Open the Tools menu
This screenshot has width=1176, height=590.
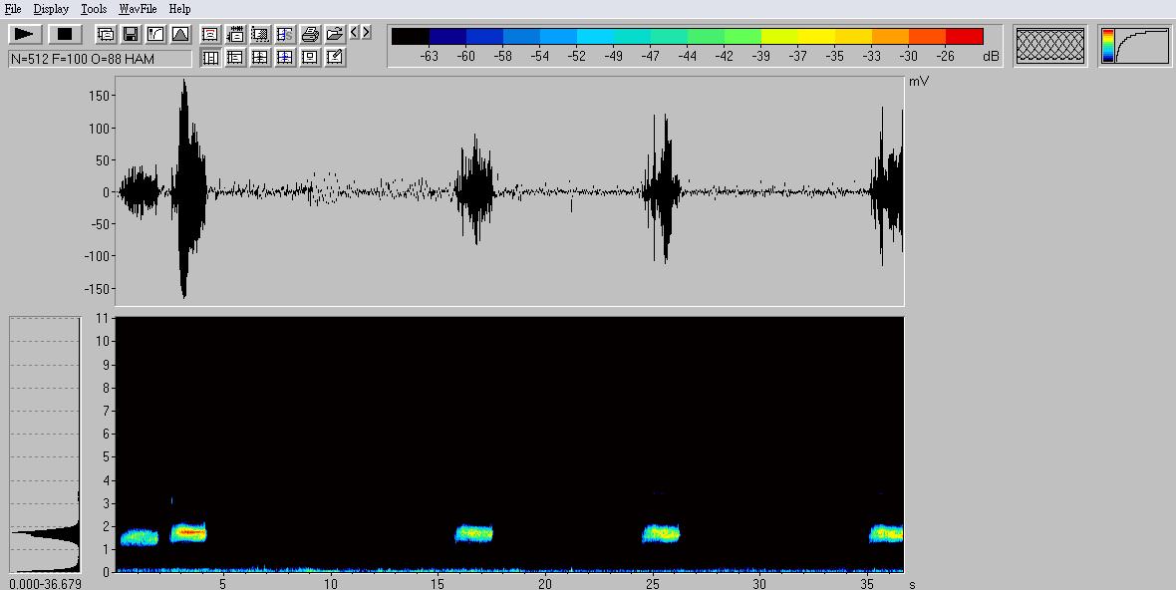[94, 9]
